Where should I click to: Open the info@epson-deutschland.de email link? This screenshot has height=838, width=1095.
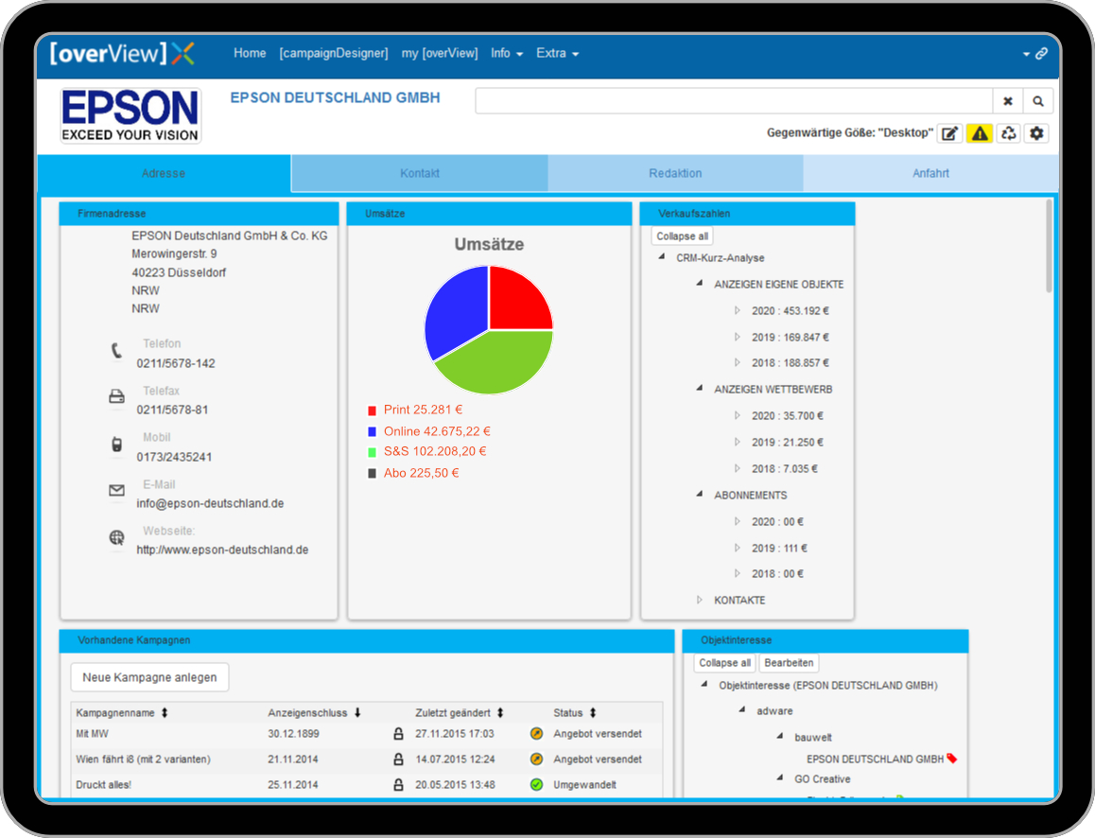[210, 503]
